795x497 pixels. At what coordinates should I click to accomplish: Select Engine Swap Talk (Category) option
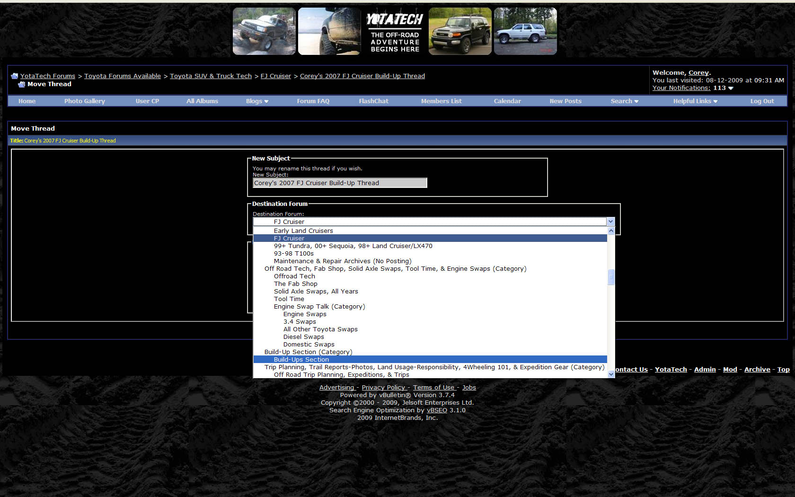tap(430, 307)
